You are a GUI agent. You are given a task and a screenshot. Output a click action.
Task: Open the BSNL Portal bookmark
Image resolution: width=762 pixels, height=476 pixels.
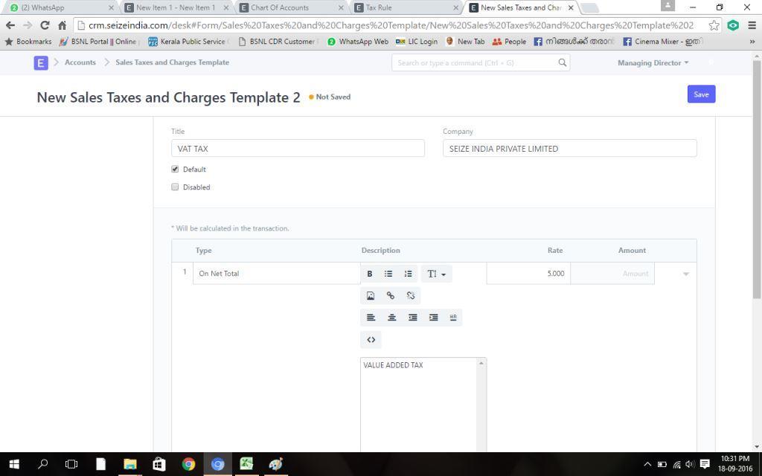point(97,42)
